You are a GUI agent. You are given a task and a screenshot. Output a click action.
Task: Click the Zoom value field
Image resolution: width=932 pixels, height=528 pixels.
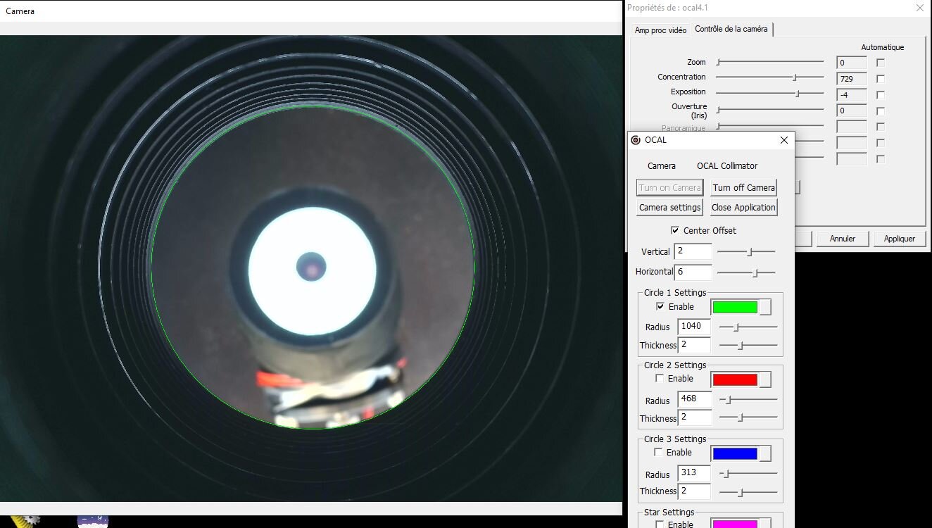pos(852,63)
